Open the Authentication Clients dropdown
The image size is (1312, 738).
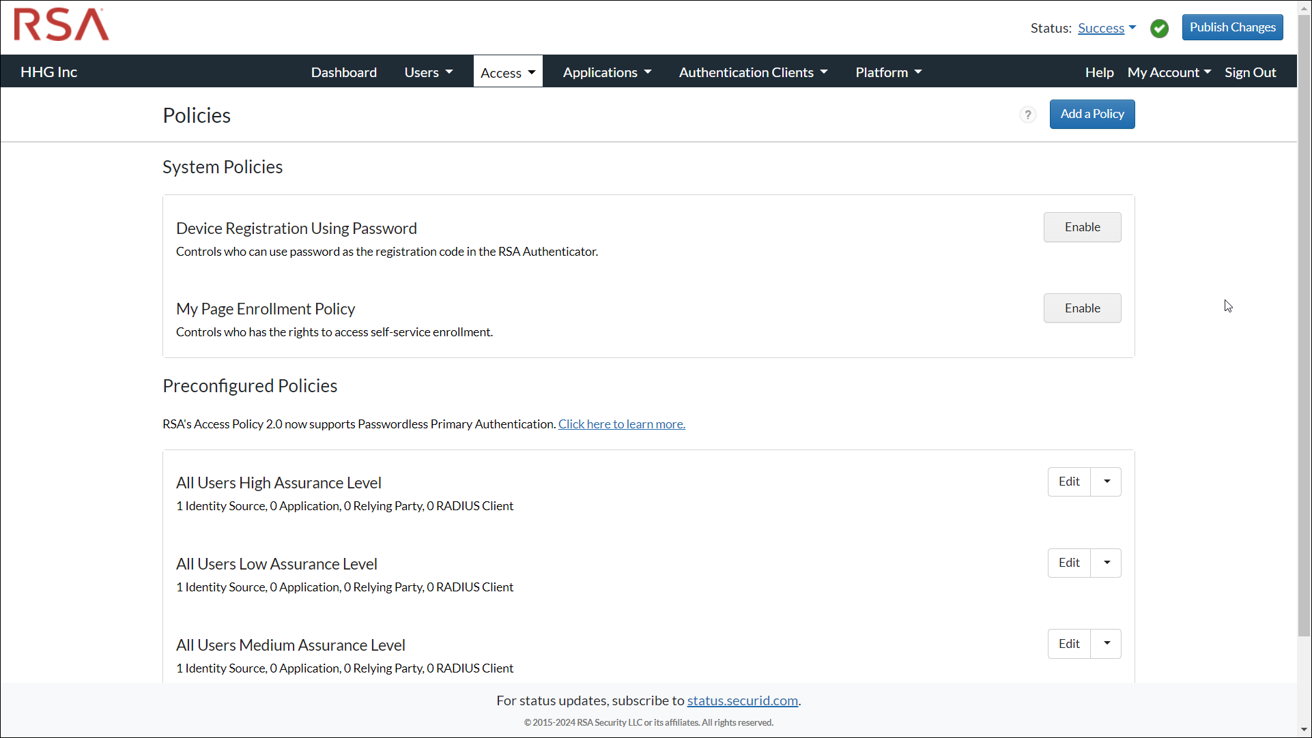coord(753,72)
